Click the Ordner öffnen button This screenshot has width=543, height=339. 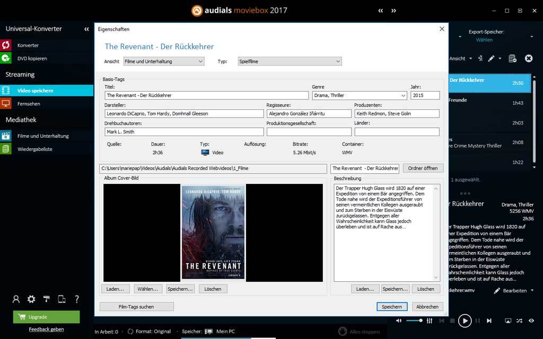[423, 168]
